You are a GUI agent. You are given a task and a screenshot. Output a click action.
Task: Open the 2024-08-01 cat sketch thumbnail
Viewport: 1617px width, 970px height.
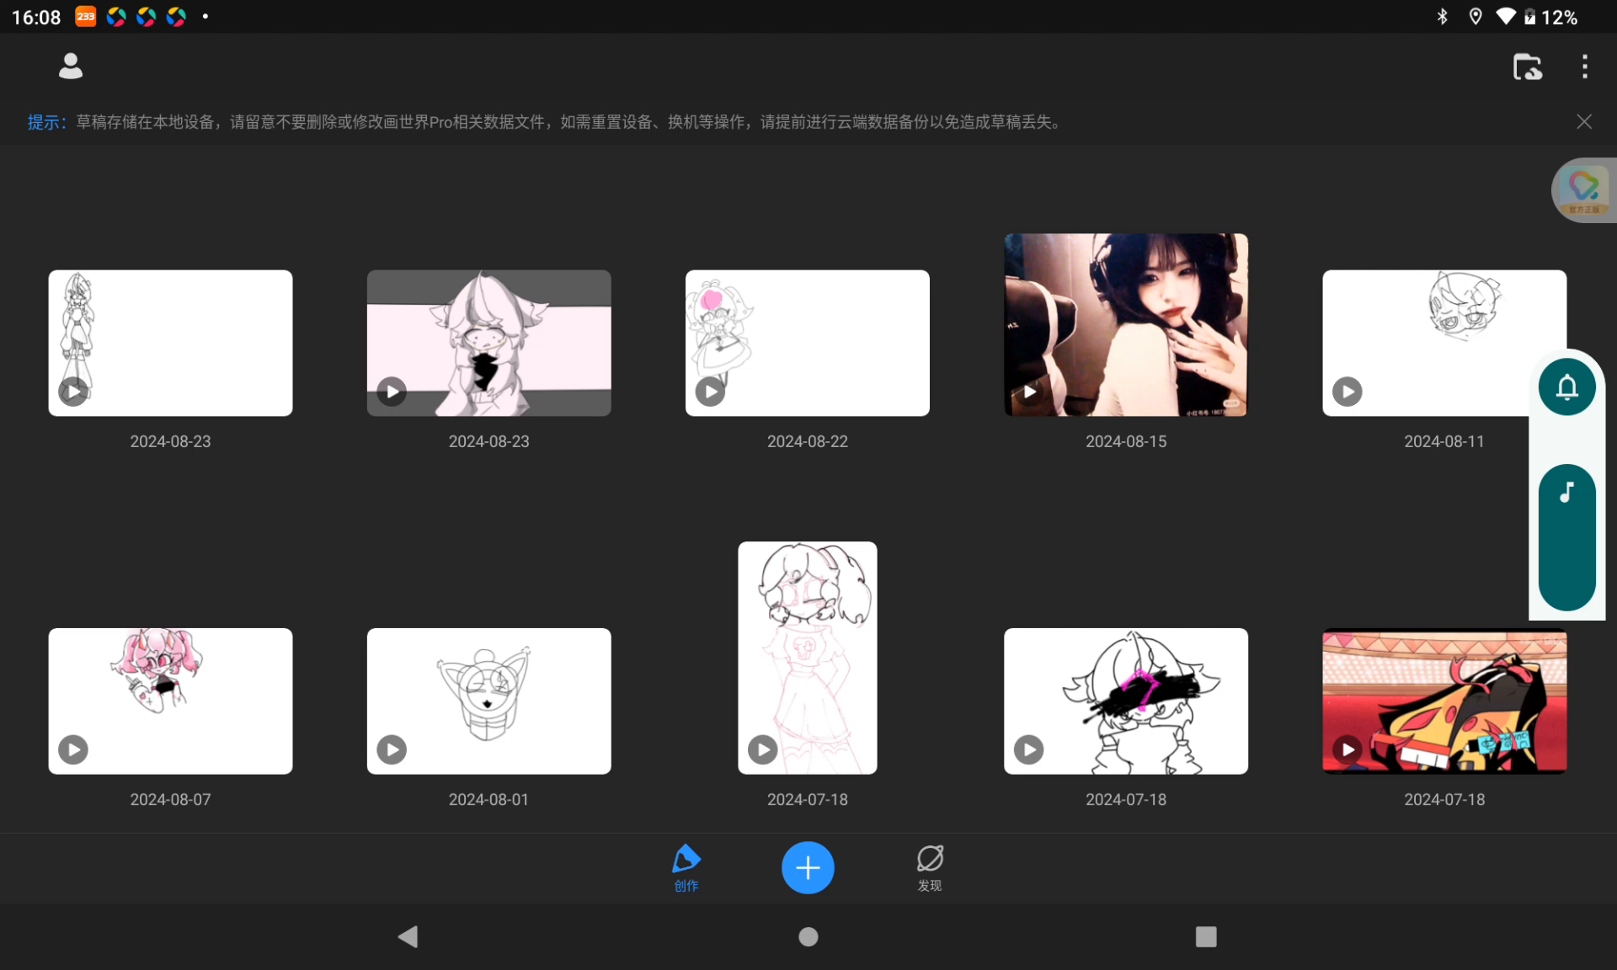[488, 701]
